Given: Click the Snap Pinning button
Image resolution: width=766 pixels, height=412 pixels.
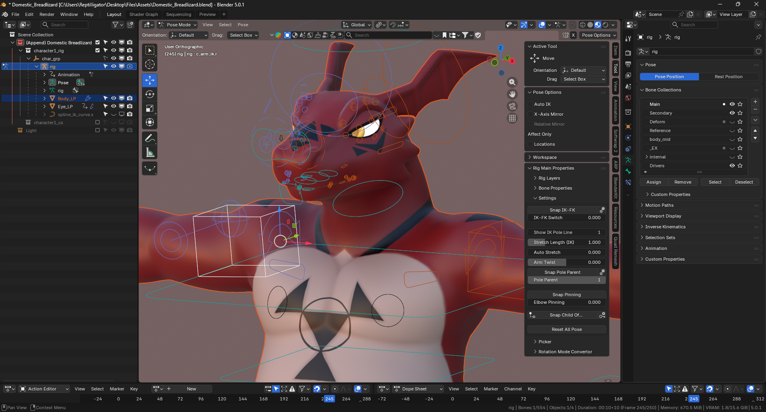Looking at the screenshot, I should [x=567, y=295].
